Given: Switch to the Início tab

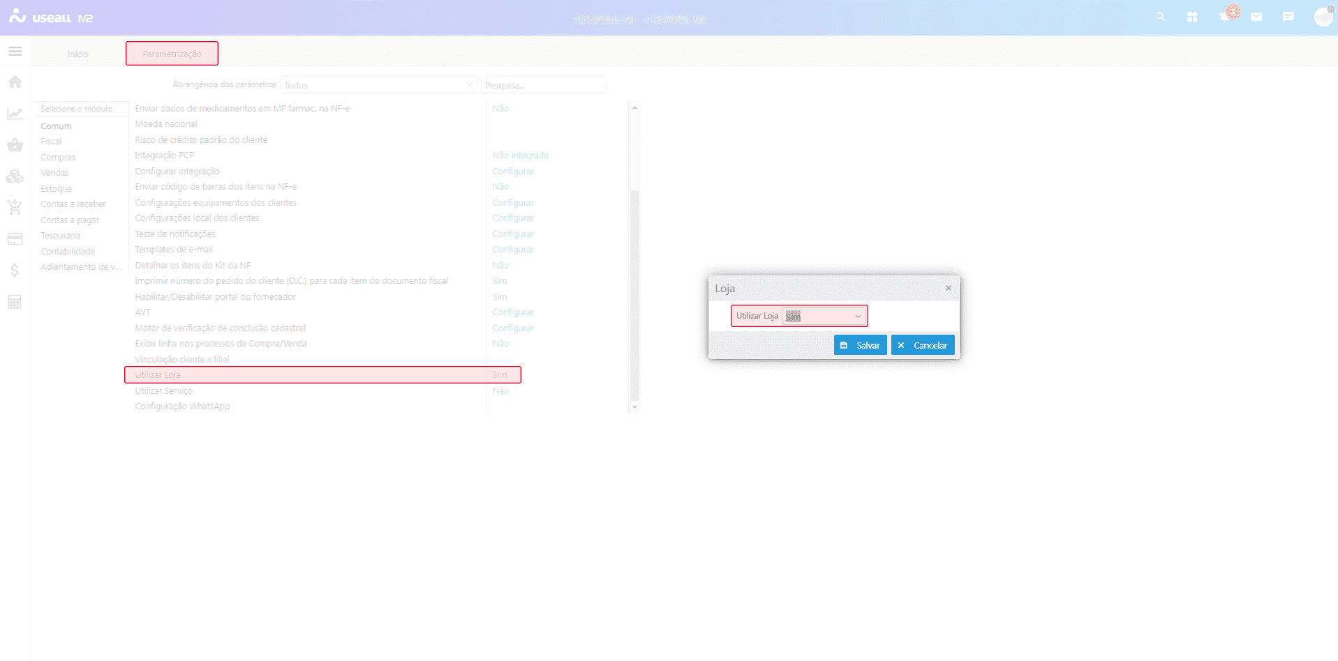Looking at the screenshot, I should pyautogui.click(x=77, y=54).
